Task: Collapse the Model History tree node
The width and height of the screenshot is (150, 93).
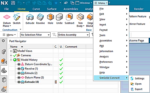Action: [x=11, y=60]
